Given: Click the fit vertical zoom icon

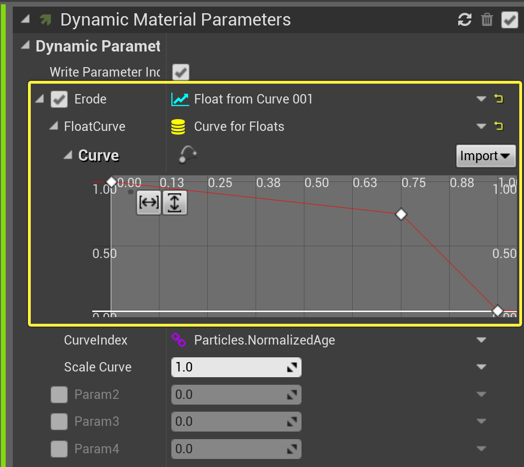Looking at the screenshot, I should [175, 203].
